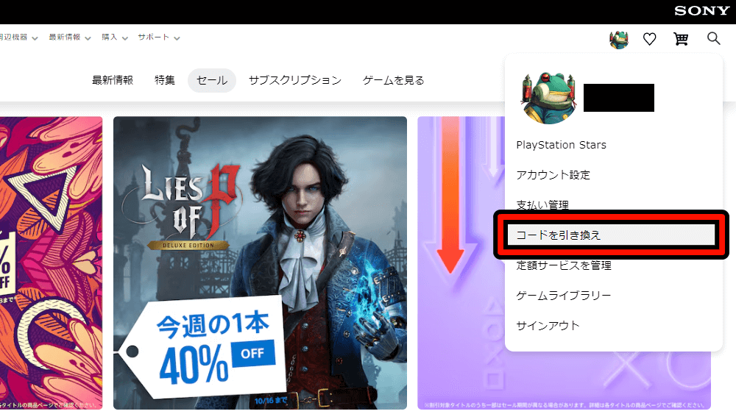Click the frog profile avatar in header
The image size is (736, 414).
619,40
